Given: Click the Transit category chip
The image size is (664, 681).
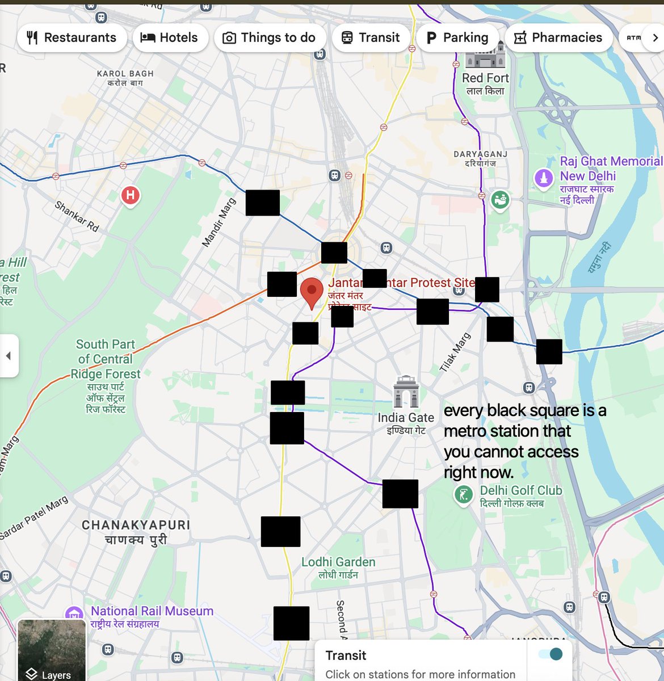Looking at the screenshot, I should tap(371, 38).
